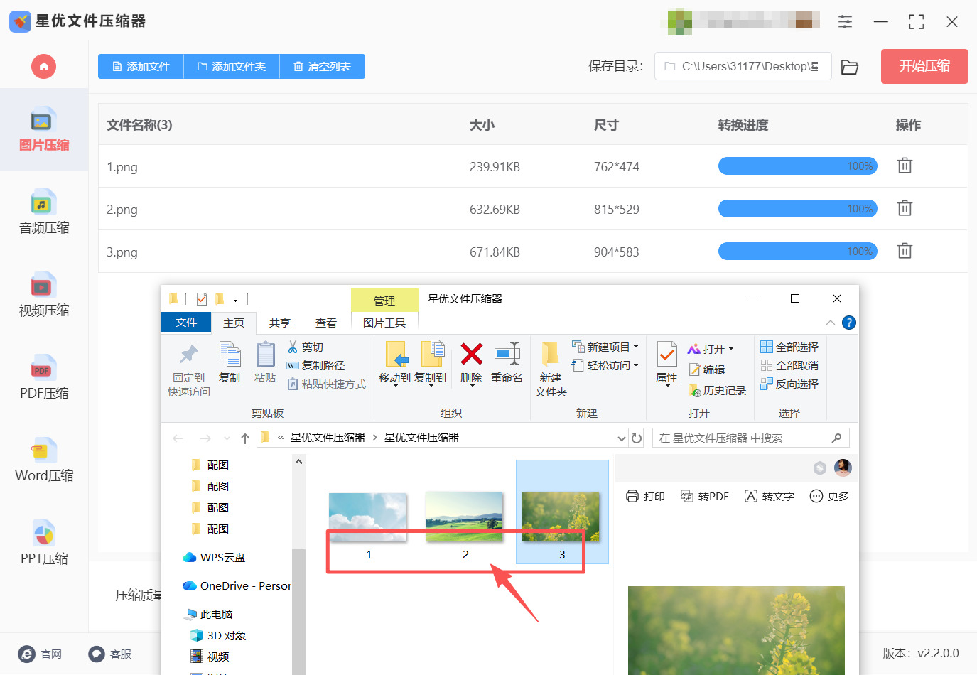Contact 客服 support link
This screenshot has width=977, height=675.
110,654
